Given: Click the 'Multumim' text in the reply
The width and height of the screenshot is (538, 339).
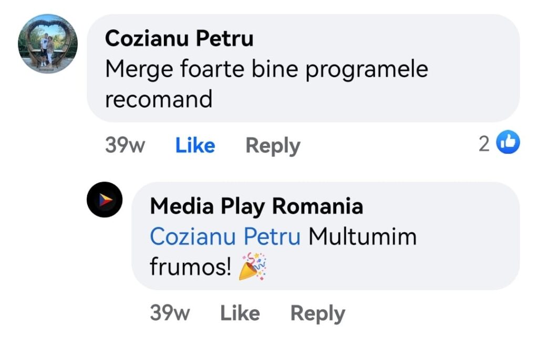Looking at the screenshot, I should (363, 237).
